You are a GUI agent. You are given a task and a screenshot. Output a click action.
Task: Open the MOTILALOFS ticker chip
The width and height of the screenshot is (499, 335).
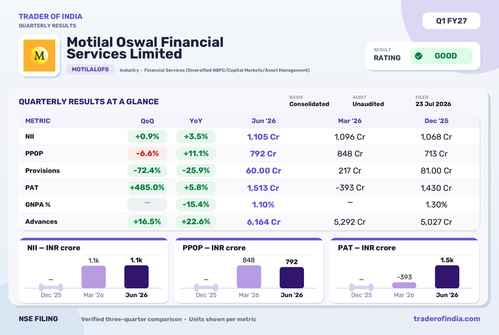(90, 69)
